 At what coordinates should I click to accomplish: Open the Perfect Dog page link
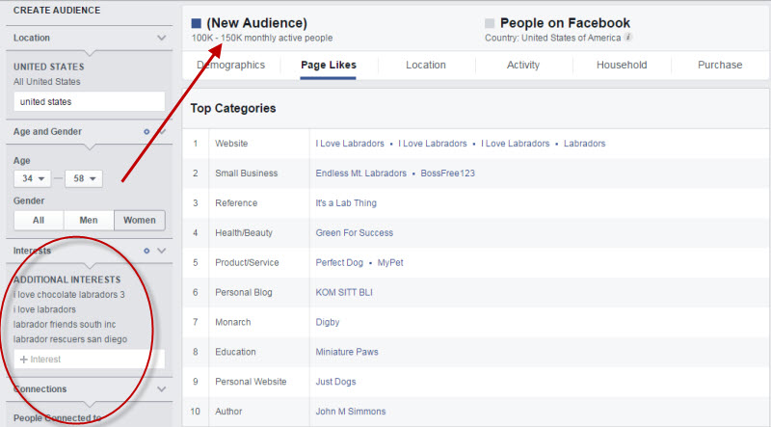tap(339, 263)
